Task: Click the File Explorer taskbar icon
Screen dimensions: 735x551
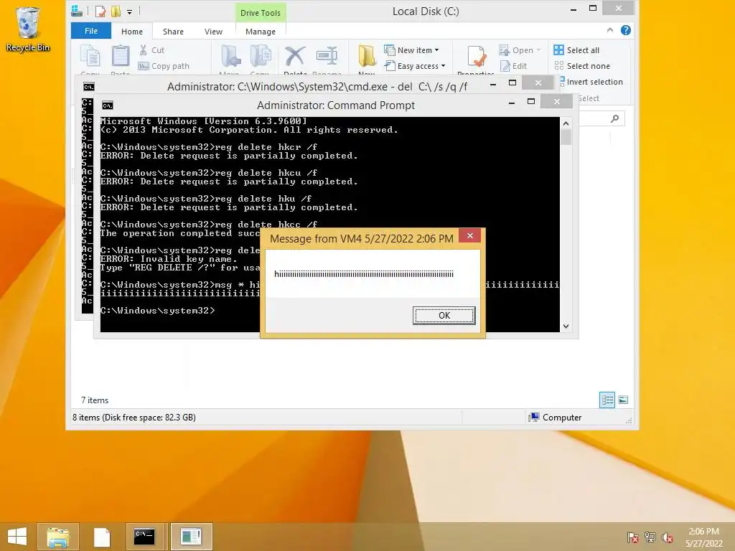Action: pyautogui.click(x=58, y=537)
